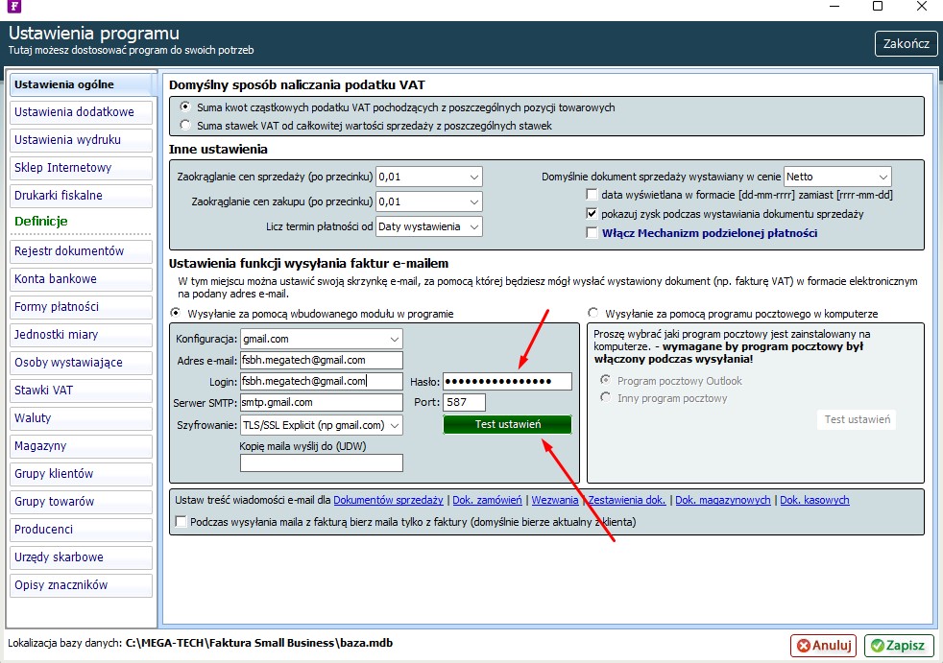
Task: Open Ustawienia wydruku section
Action: (81, 140)
